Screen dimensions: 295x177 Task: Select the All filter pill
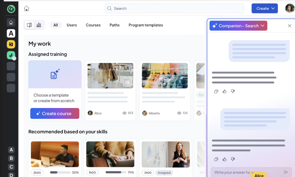55,25
